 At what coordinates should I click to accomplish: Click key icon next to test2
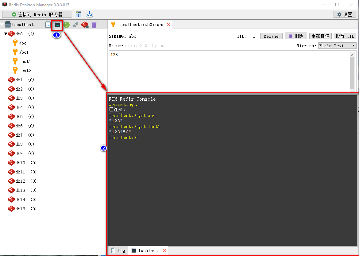pyautogui.click(x=15, y=70)
